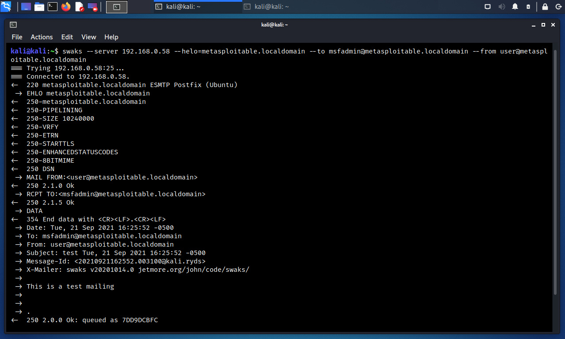Click the volume speaker icon
This screenshot has width=565, height=339.
pos(501,7)
